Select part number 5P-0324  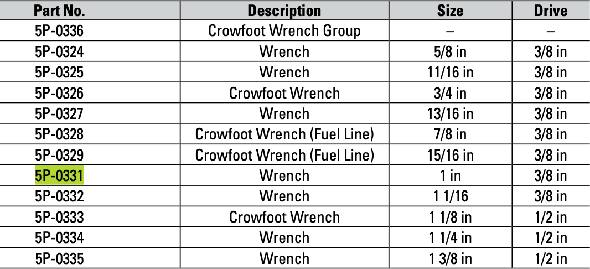59,52
